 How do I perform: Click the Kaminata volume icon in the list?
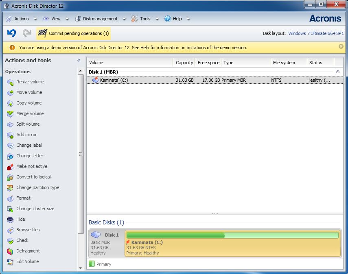(95, 80)
